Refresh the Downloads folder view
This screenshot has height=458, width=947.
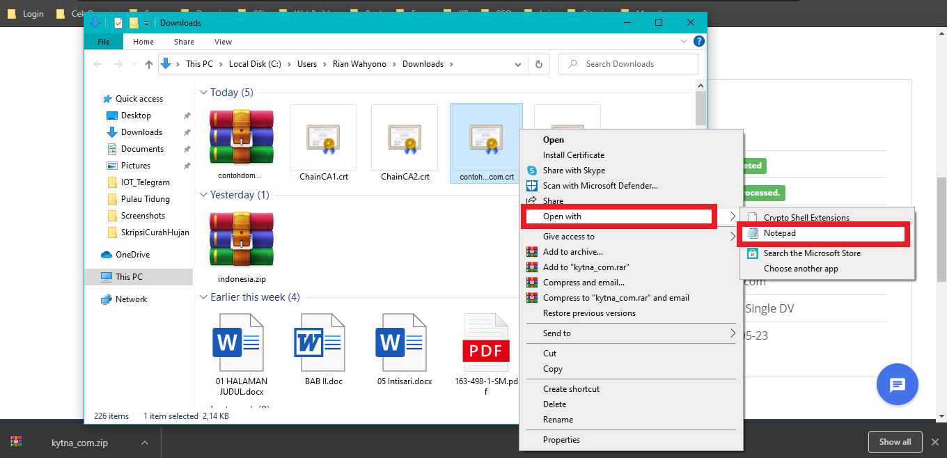(538, 64)
